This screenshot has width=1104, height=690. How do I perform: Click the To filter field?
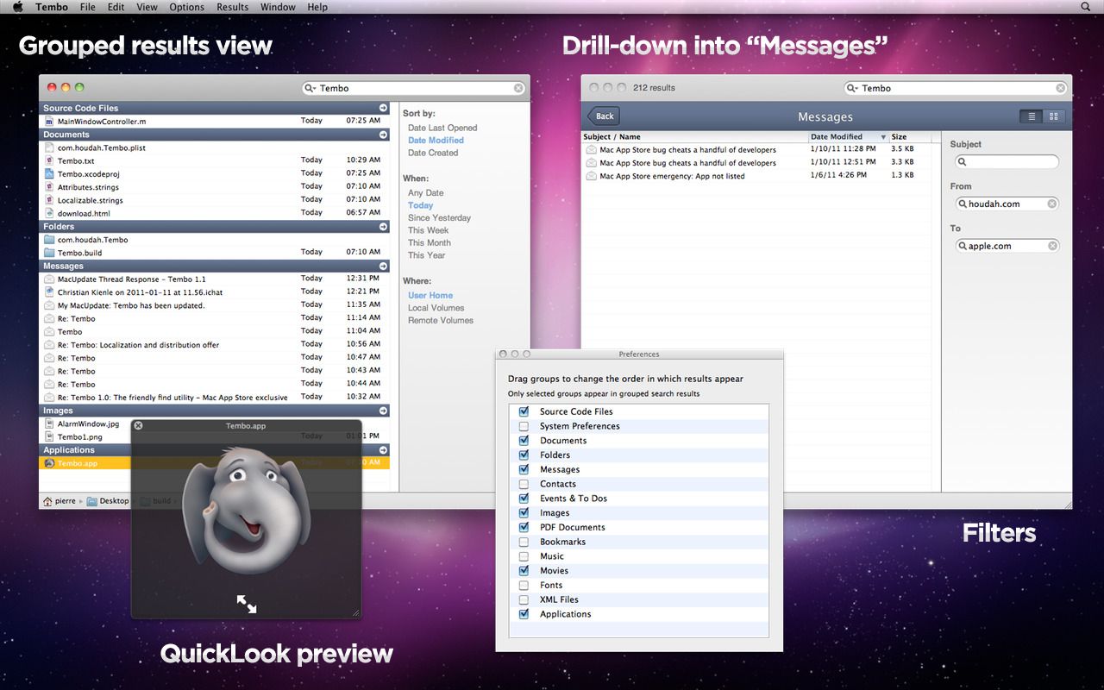[1007, 246]
